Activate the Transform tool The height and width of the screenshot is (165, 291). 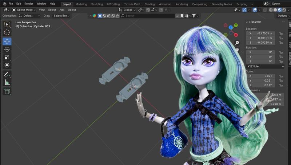pyautogui.click(x=7, y=65)
